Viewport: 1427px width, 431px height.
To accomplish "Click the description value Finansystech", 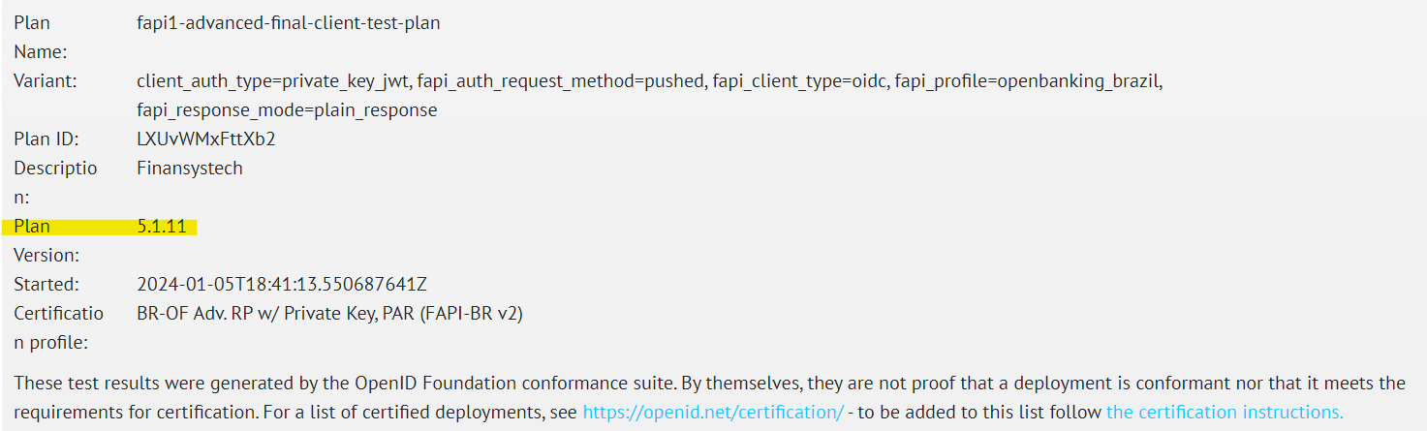I will point(190,169).
